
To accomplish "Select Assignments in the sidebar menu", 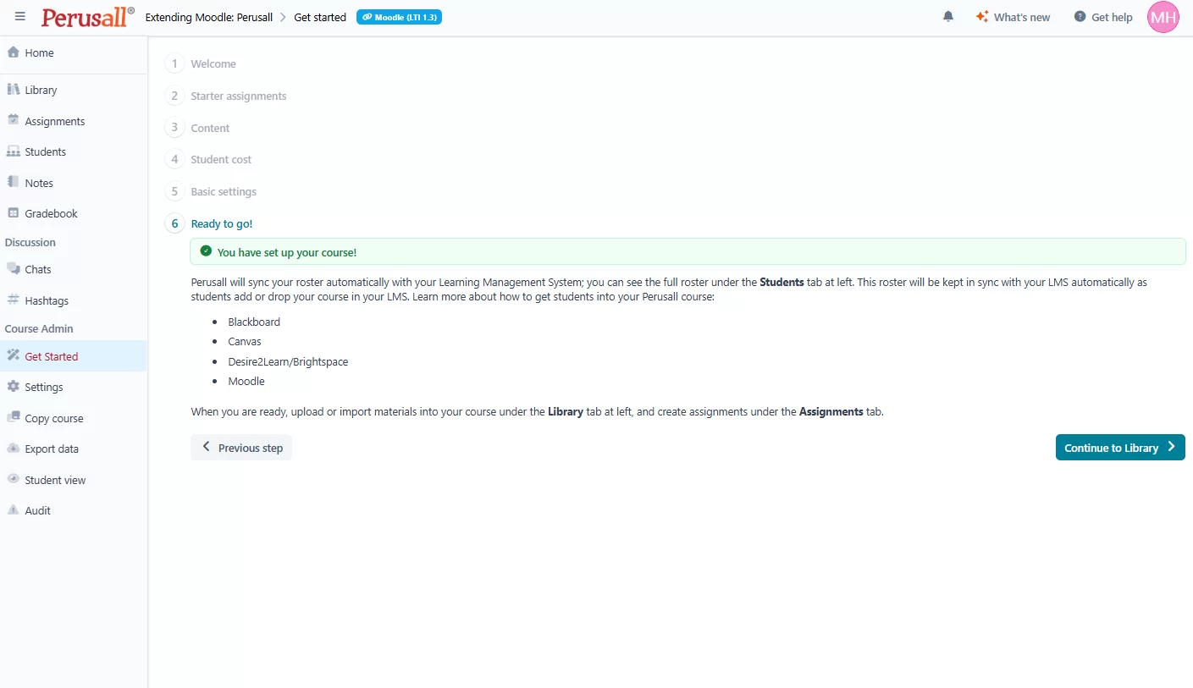I will [54, 121].
